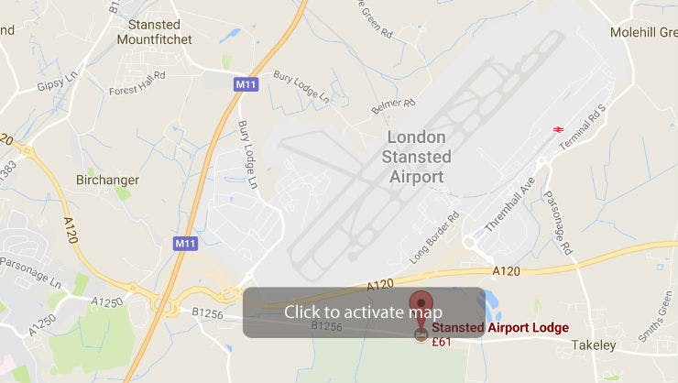
Task: Click the red railway station icon
Action: [x=558, y=129]
